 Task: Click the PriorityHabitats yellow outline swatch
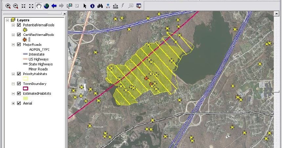pos(26,79)
